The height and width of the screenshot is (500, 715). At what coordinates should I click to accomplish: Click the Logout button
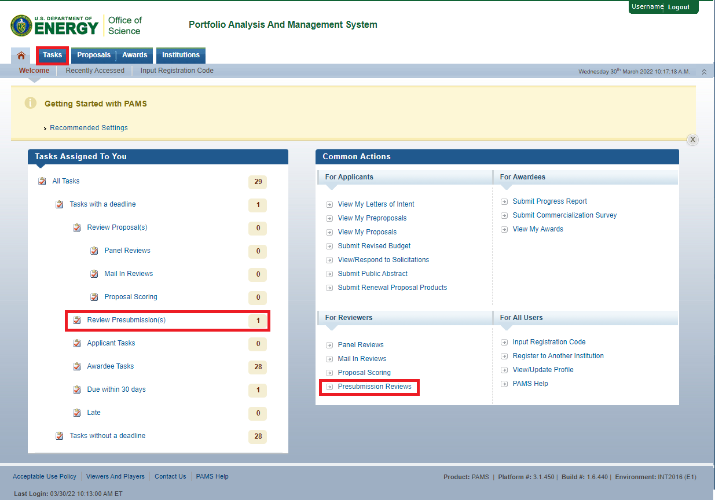pyautogui.click(x=679, y=7)
